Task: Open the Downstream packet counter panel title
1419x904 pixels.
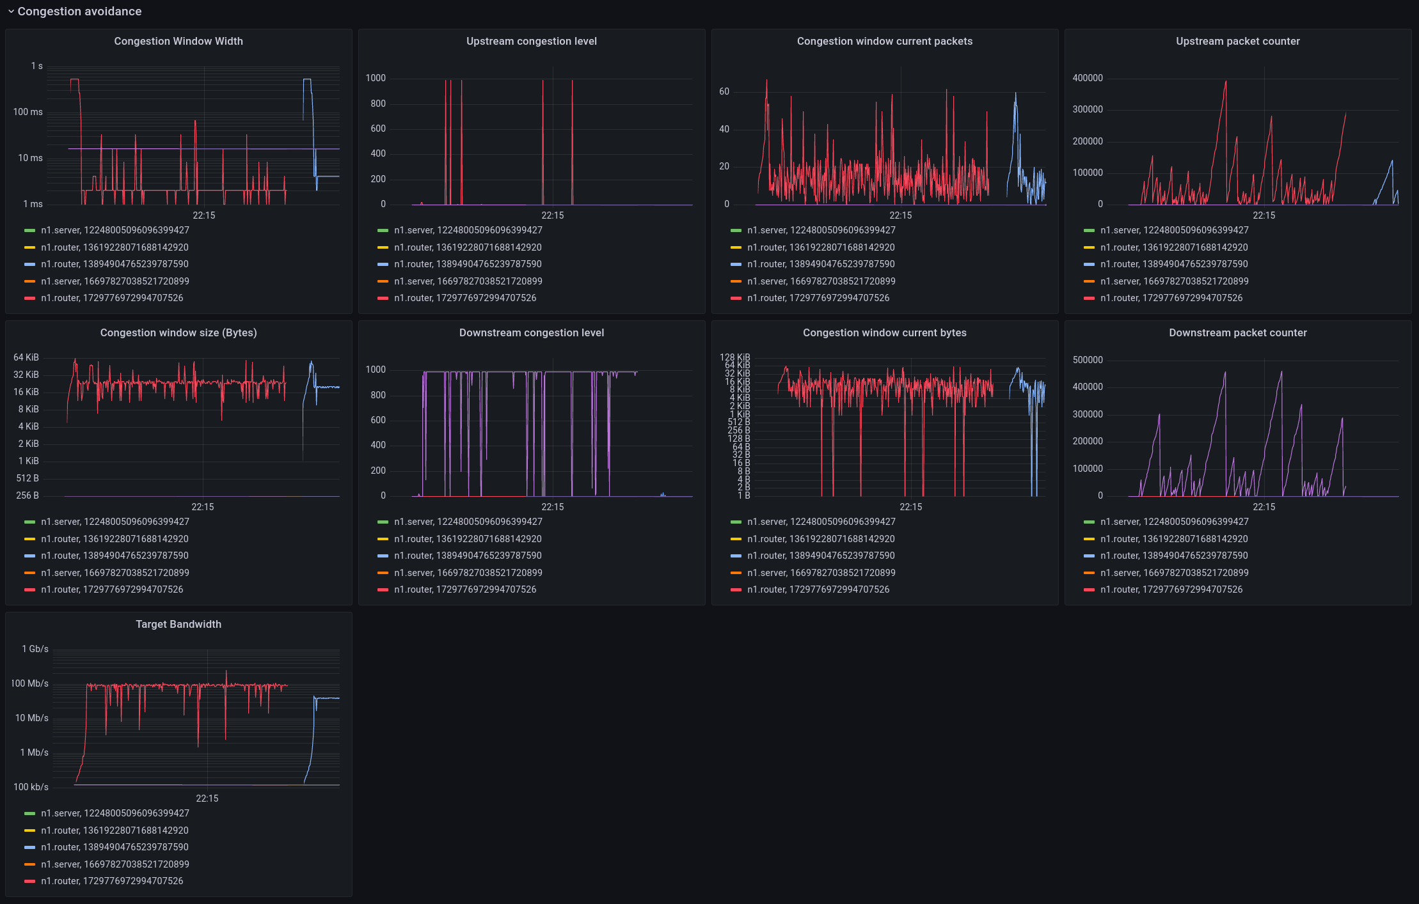Action: 1237,332
